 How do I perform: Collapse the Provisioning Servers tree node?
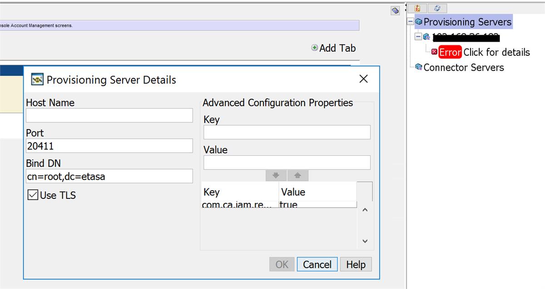411,21
